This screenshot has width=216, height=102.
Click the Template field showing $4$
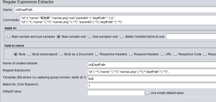152,79
